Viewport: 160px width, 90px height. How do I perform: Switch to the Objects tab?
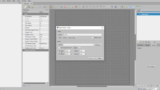tap(147, 45)
